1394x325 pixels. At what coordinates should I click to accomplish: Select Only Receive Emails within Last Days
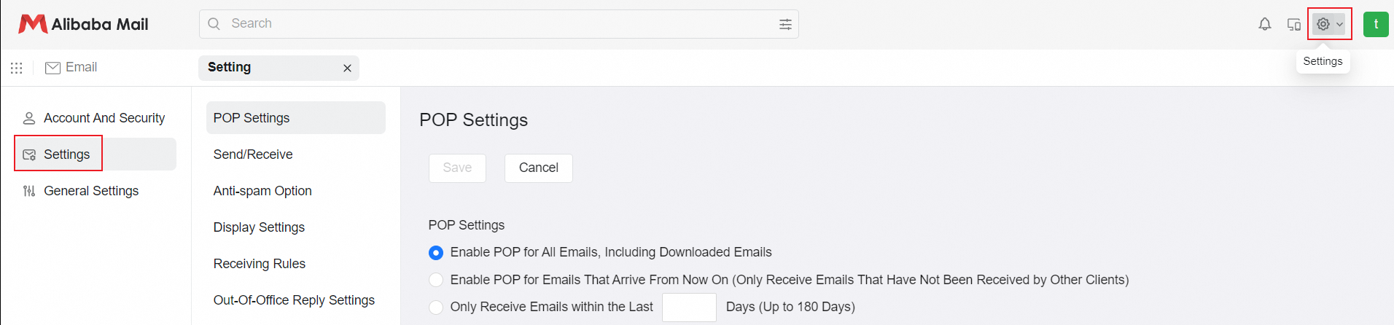436,307
